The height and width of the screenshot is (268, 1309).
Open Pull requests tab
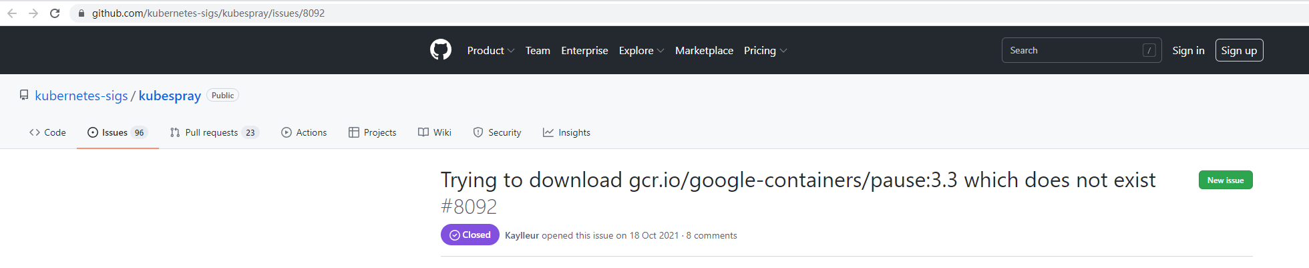214,132
